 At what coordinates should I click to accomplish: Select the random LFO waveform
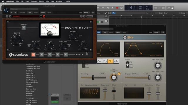point(116,61)
